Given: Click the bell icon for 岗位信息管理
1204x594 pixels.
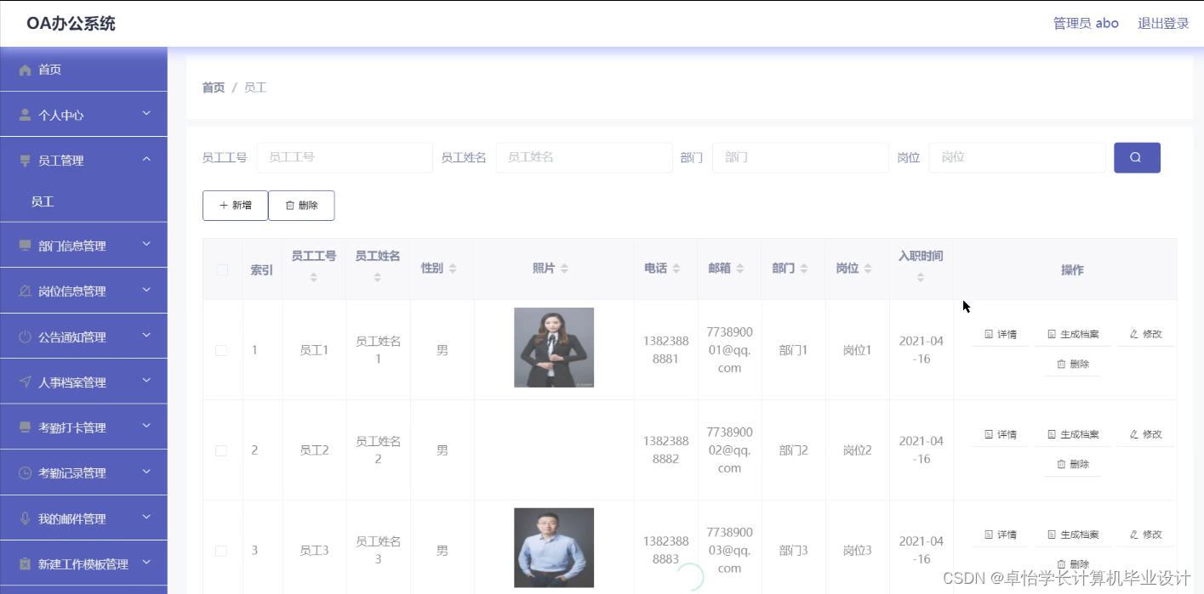Looking at the screenshot, I should (25, 290).
